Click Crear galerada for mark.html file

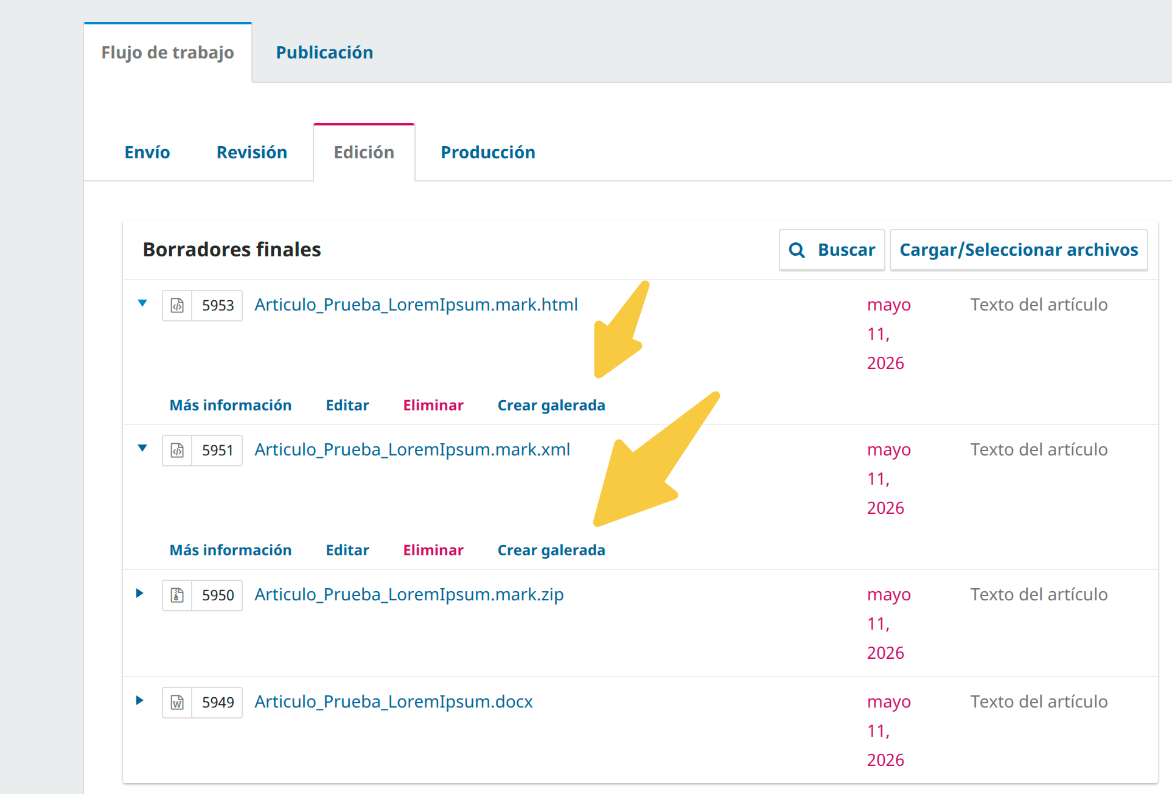pyautogui.click(x=551, y=406)
